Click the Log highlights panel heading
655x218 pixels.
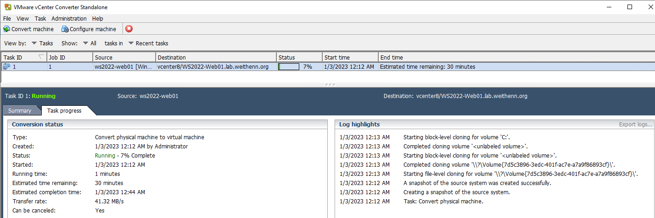(x=359, y=124)
